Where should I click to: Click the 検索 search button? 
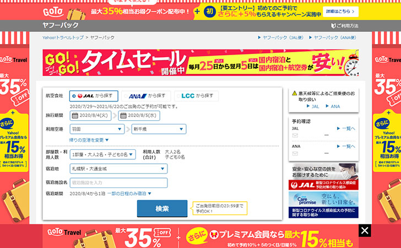coord(162,208)
